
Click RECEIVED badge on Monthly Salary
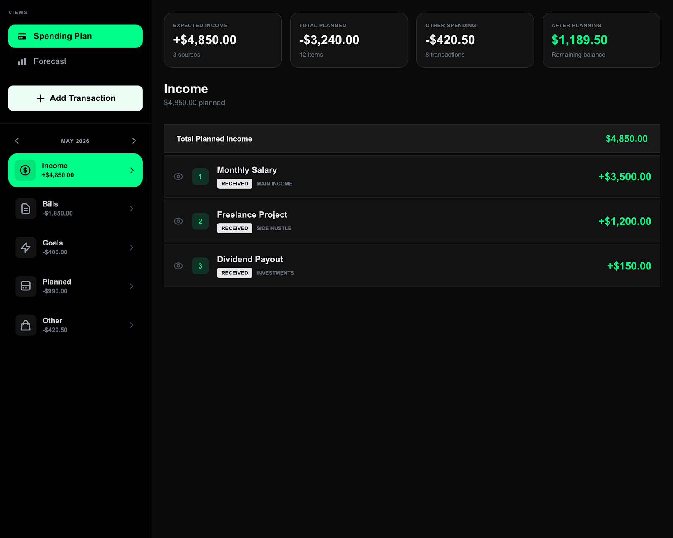235,184
